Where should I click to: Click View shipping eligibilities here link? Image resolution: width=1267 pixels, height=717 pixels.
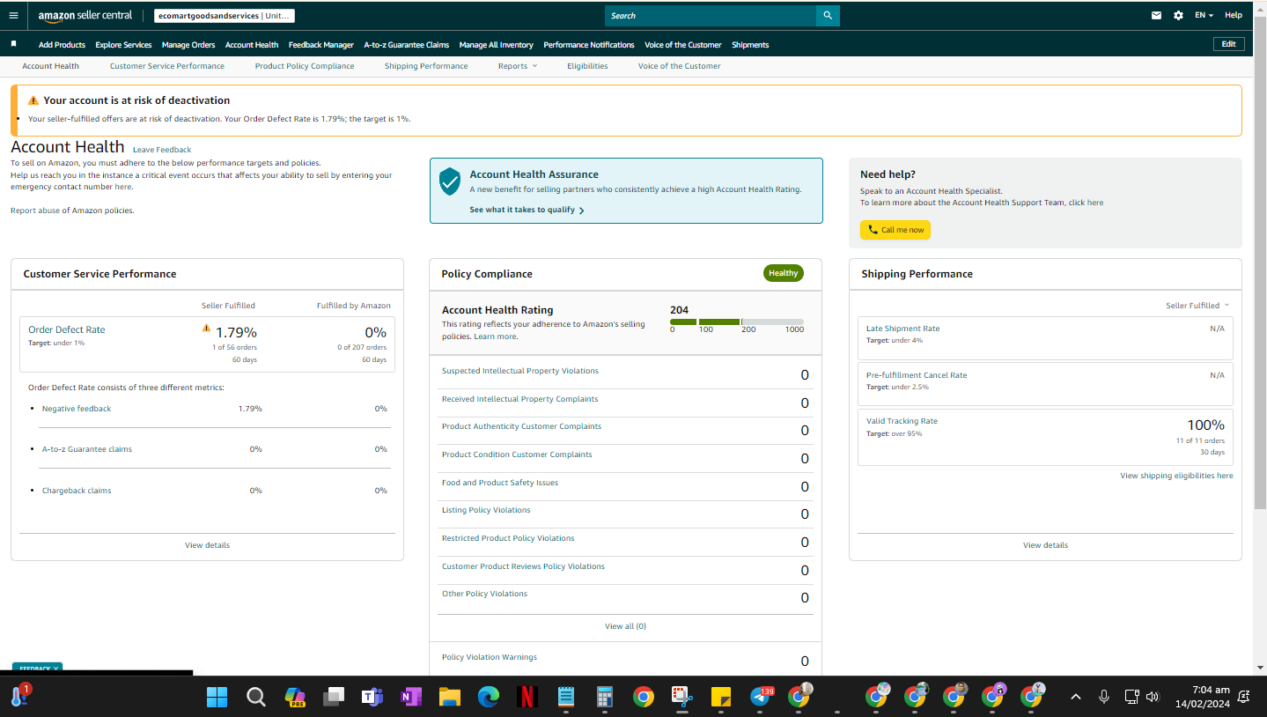pos(1176,476)
